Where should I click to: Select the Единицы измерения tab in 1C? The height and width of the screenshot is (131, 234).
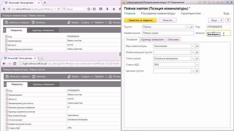(x=152, y=40)
